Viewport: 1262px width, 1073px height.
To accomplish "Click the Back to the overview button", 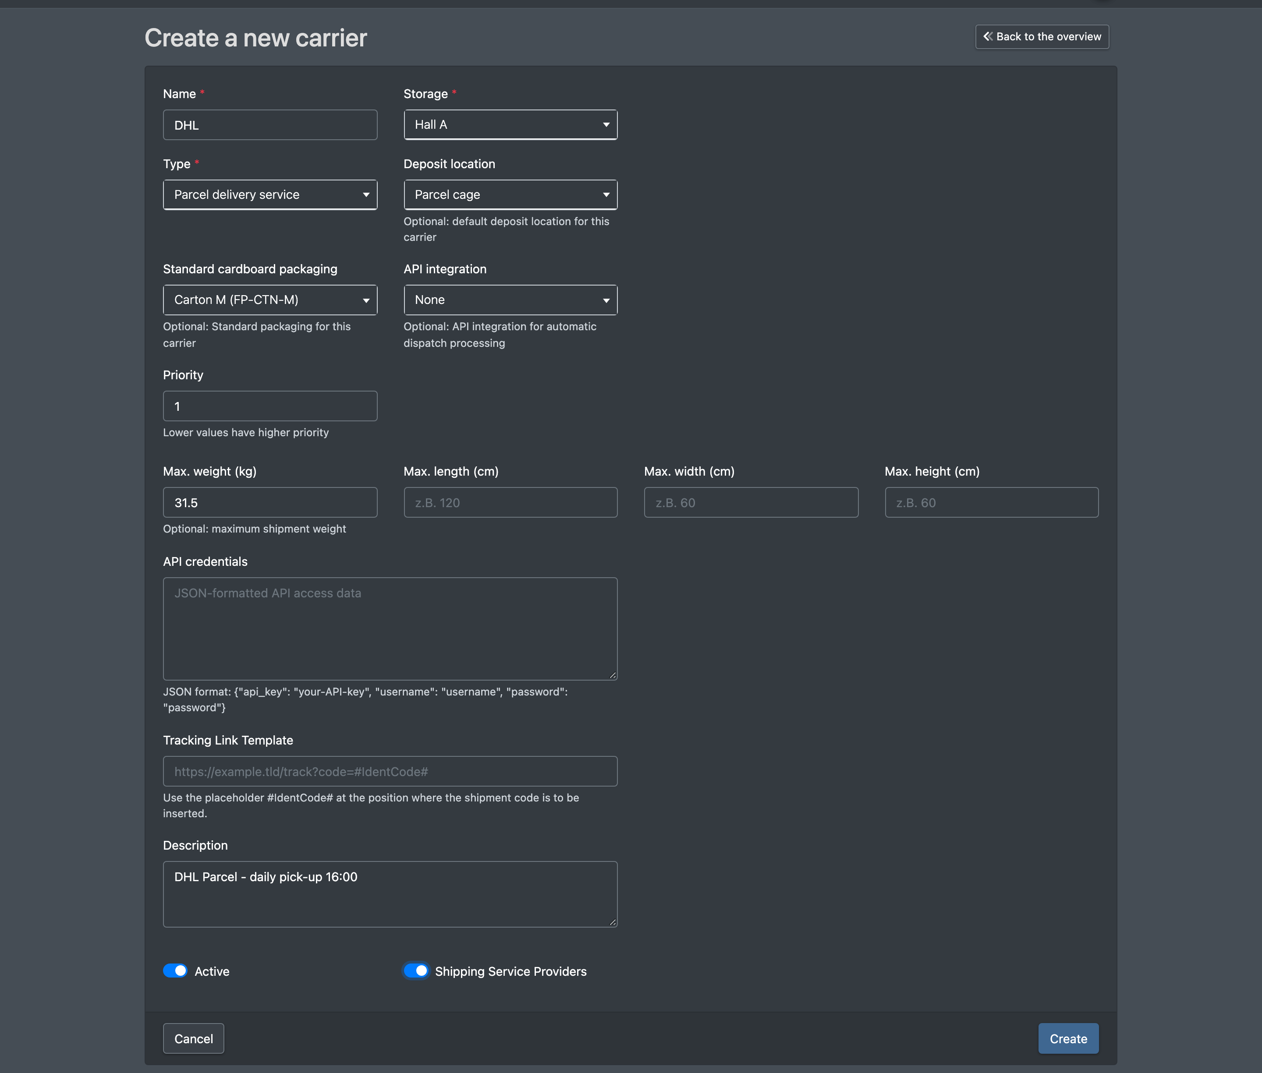I will [x=1042, y=36].
